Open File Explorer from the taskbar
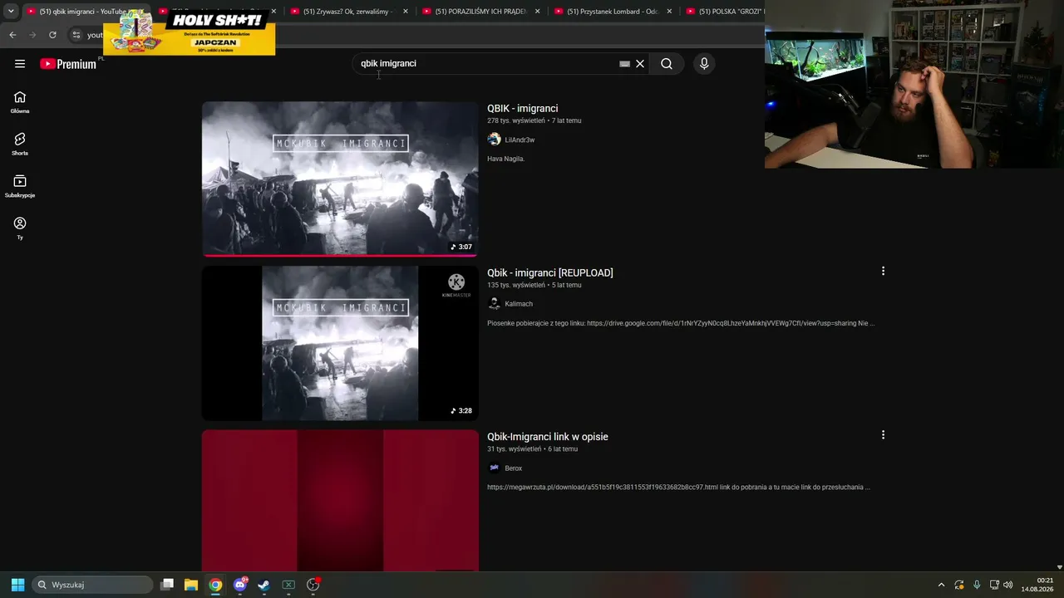 [x=191, y=585]
